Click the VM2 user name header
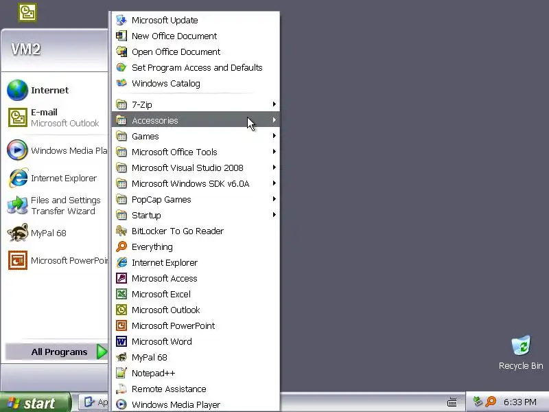This screenshot has width=549, height=412. (26, 49)
